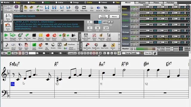Select the Master track radio button
The image size is (191, 107).
pos(2,2)
